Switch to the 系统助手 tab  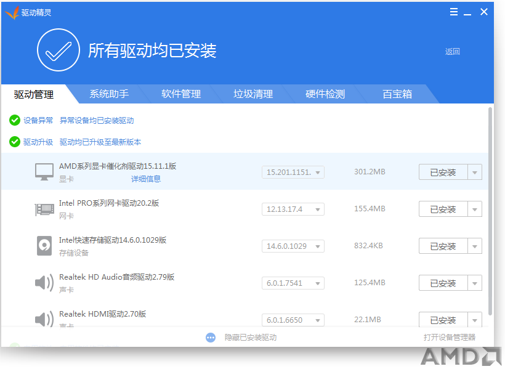[109, 94]
